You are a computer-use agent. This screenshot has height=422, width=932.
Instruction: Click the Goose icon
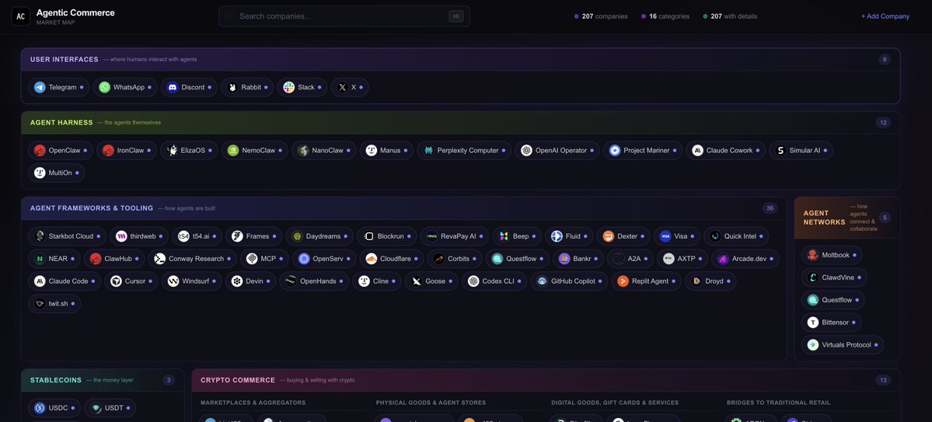[x=417, y=281]
